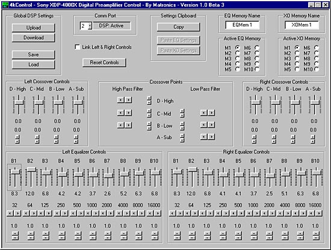Click Left EQ B1 frequency left arrow
Viewport: 331px width, 250px height.
tap(10, 213)
